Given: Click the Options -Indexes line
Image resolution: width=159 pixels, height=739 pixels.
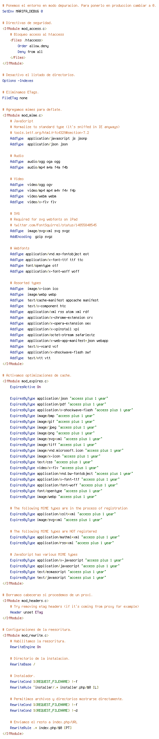Looking at the screenshot, I should pyautogui.click(x=18, y=81).
